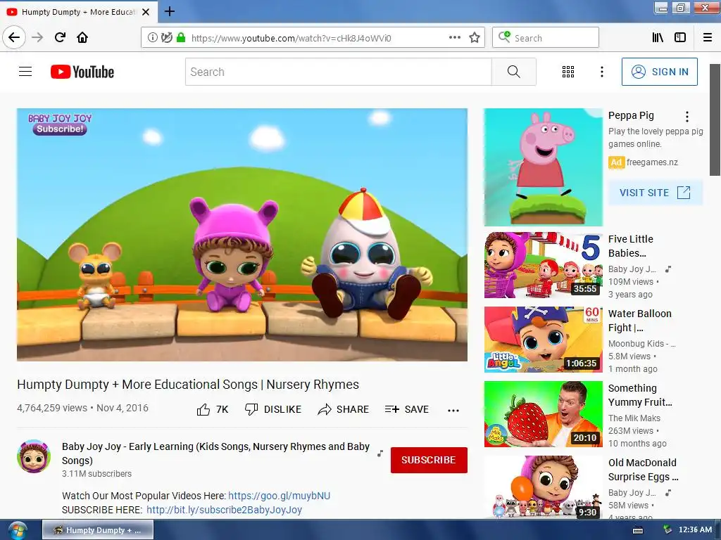Click the green padlock security icon
The height and width of the screenshot is (540, 721).
(181, 38)
